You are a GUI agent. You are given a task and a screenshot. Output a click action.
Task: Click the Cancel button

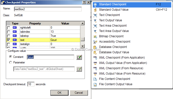(79, 93)
